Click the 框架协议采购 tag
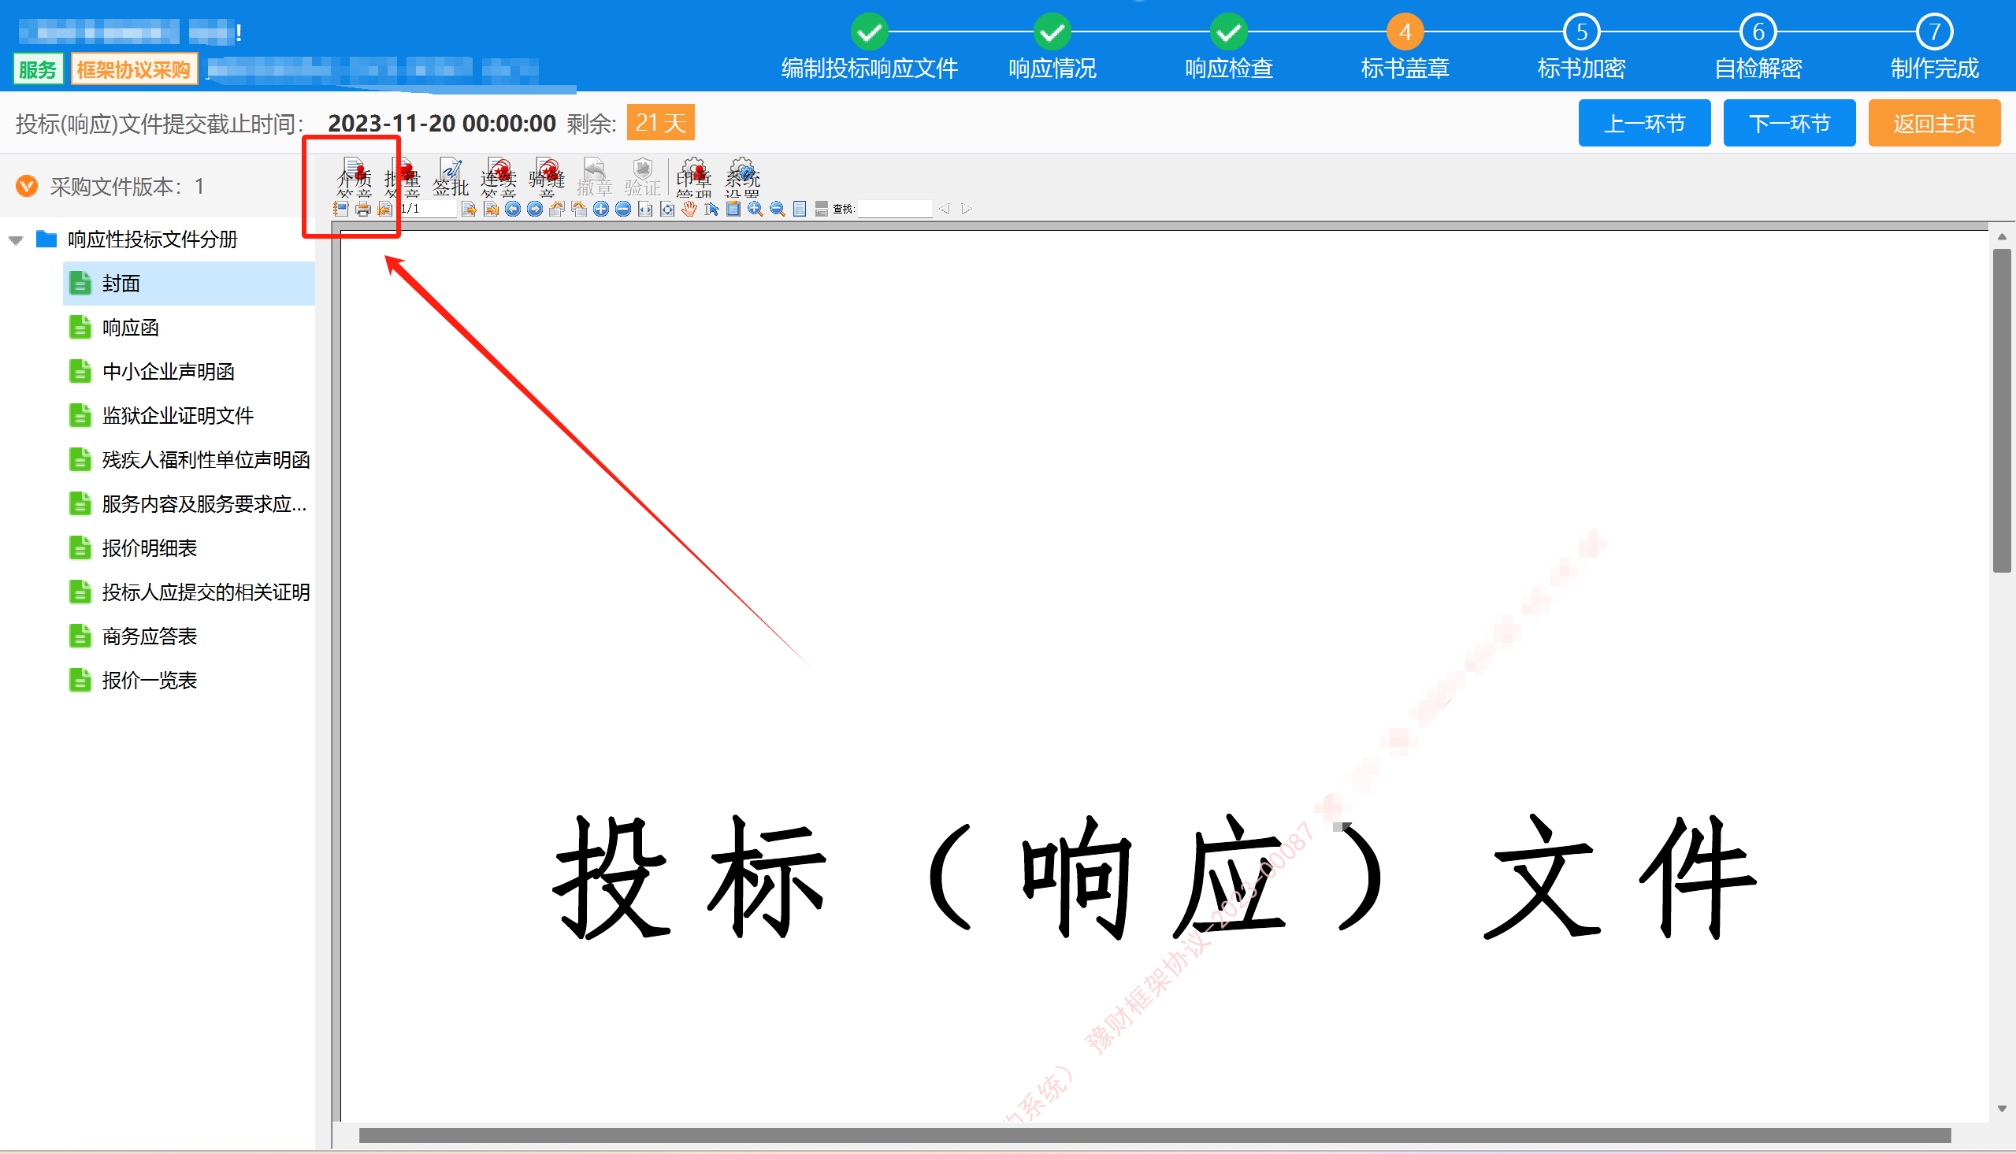This screenshot has width=2016, height=1154. click(x=133, y=70)
